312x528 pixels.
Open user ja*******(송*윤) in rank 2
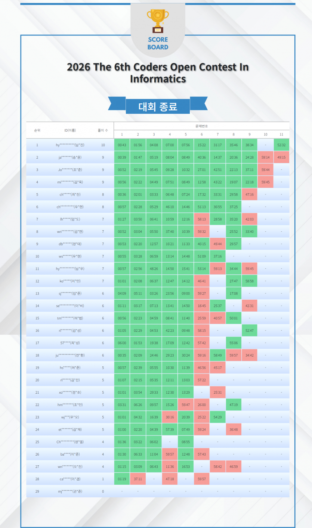pyautogui.click(x=70, y=157)
